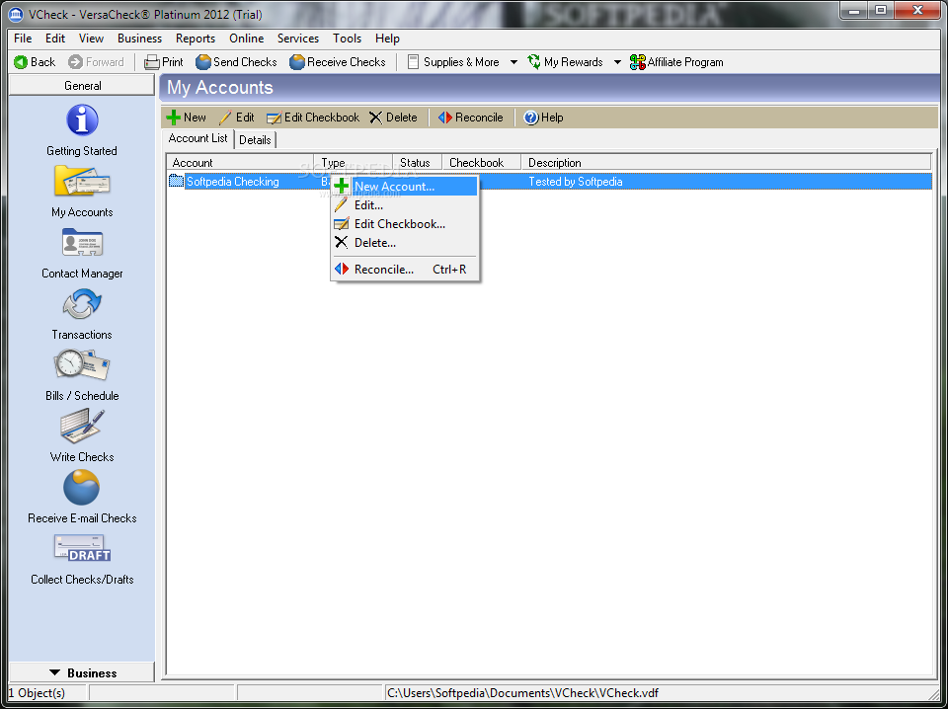
Task: Open Supplies & More toolbar item
Action: (x=453, y=61)
